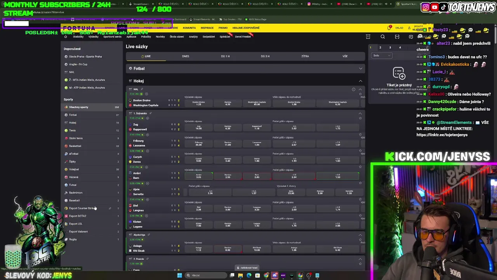Favorite the Zug vs Rapperswil match star

[360, 118]
